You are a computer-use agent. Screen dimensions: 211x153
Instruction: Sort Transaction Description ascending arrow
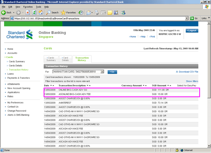click(x=90, y=86)
